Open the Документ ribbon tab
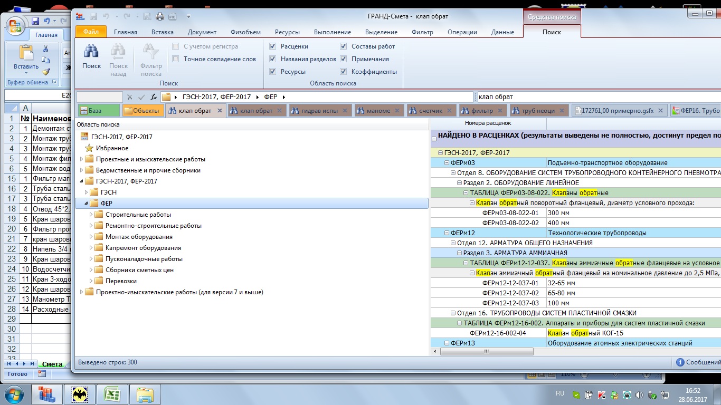This screenshot has height=405, width=721. coord(202,32)
